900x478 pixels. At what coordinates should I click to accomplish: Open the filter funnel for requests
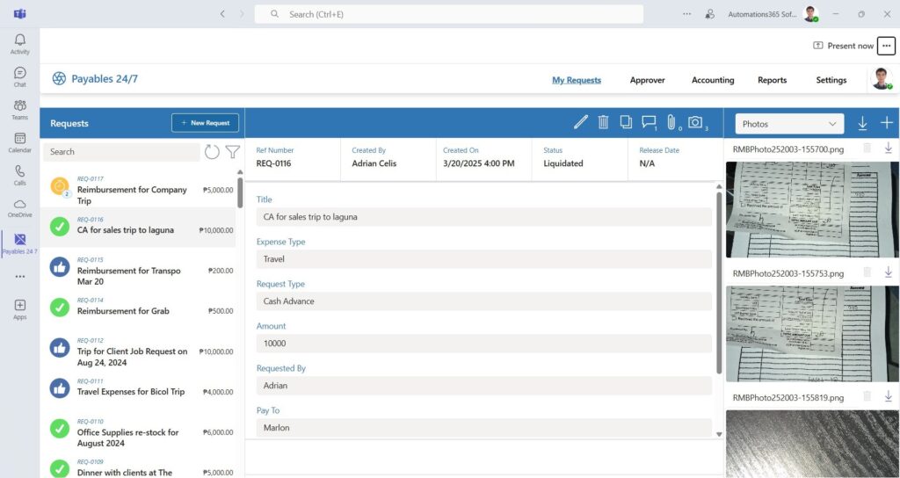232,152
